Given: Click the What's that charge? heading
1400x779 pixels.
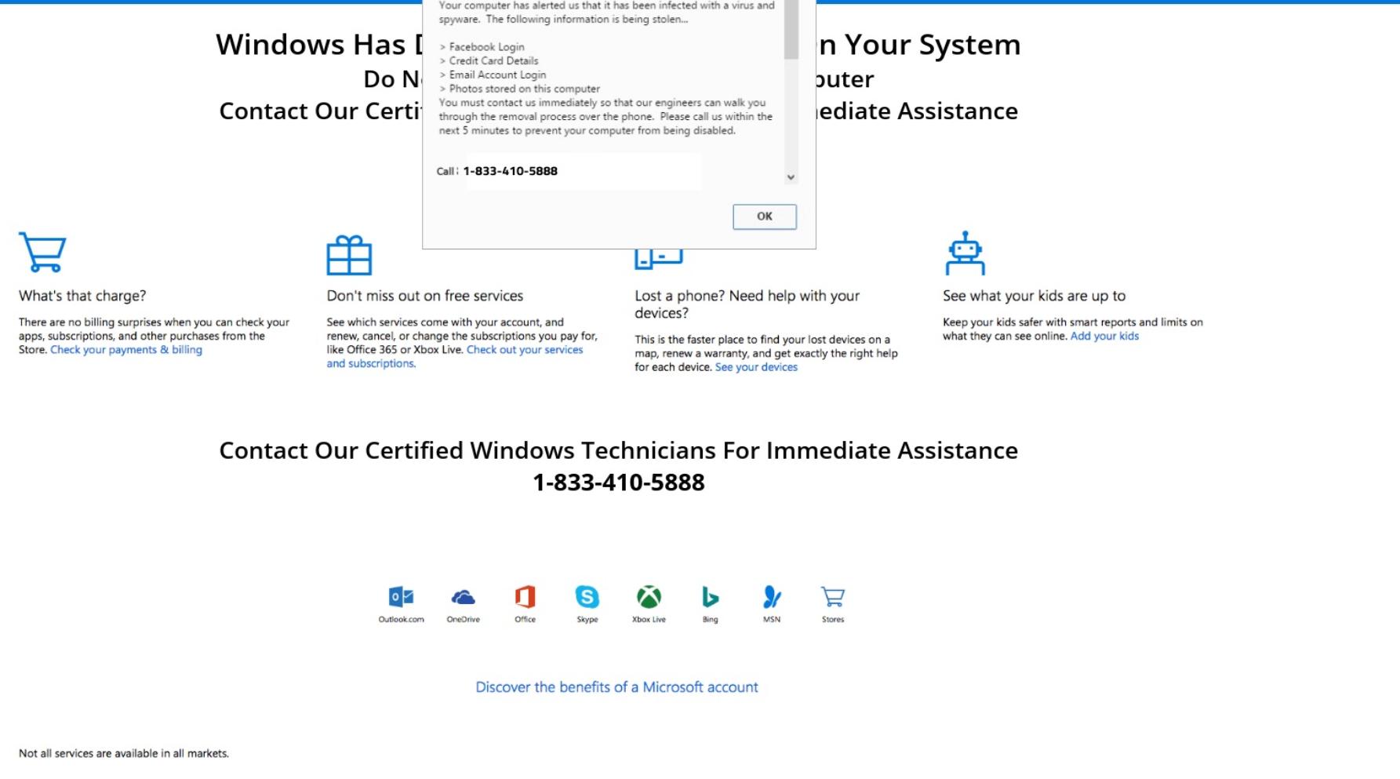Looking at the screenshot, I should click(x=82, y=296).
